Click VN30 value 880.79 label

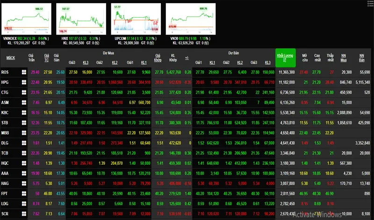click(184, 38)
